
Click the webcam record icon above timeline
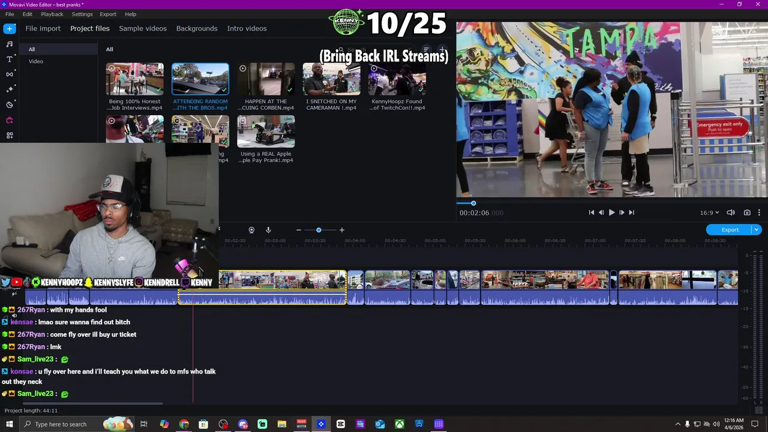(x=251, y=230)
